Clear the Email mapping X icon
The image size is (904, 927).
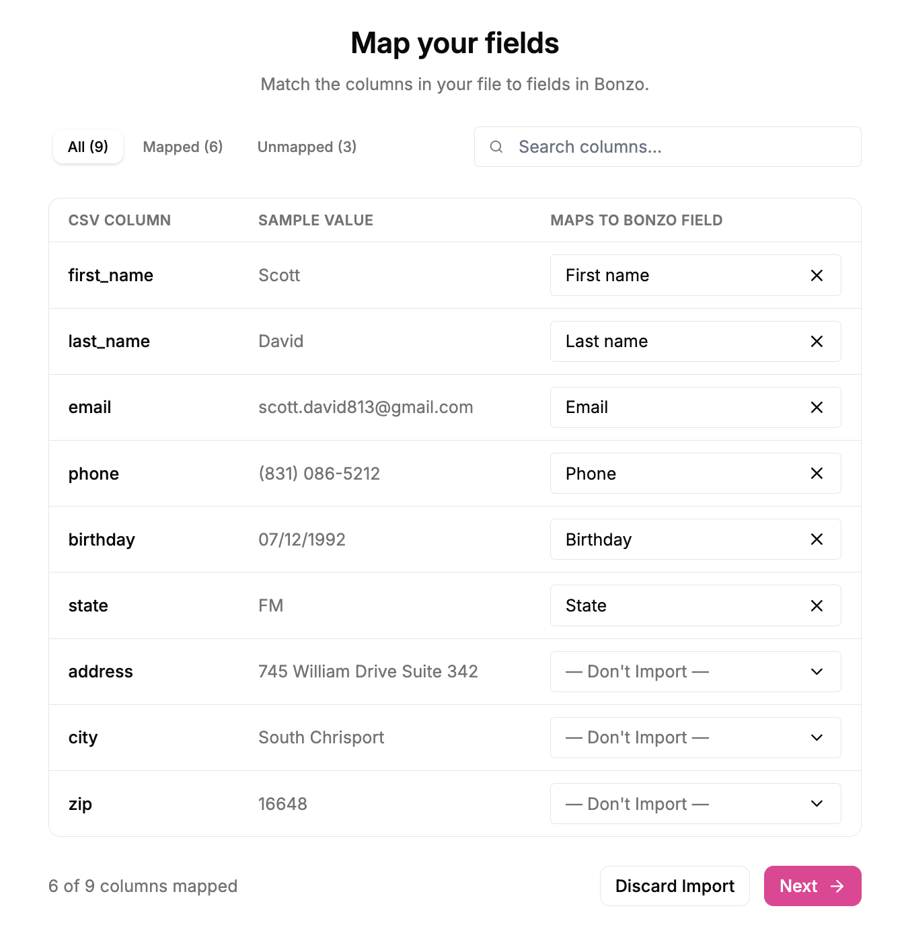click(817, 407)
